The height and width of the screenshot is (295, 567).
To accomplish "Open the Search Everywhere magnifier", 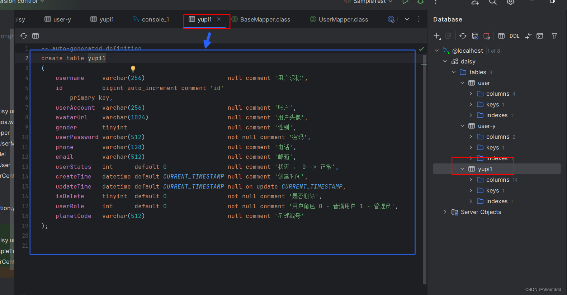I will coord(493,2).
